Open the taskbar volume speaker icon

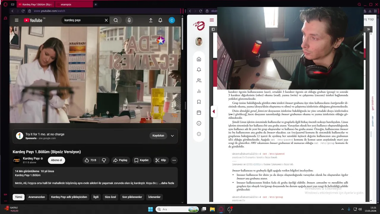pos(360,209)
